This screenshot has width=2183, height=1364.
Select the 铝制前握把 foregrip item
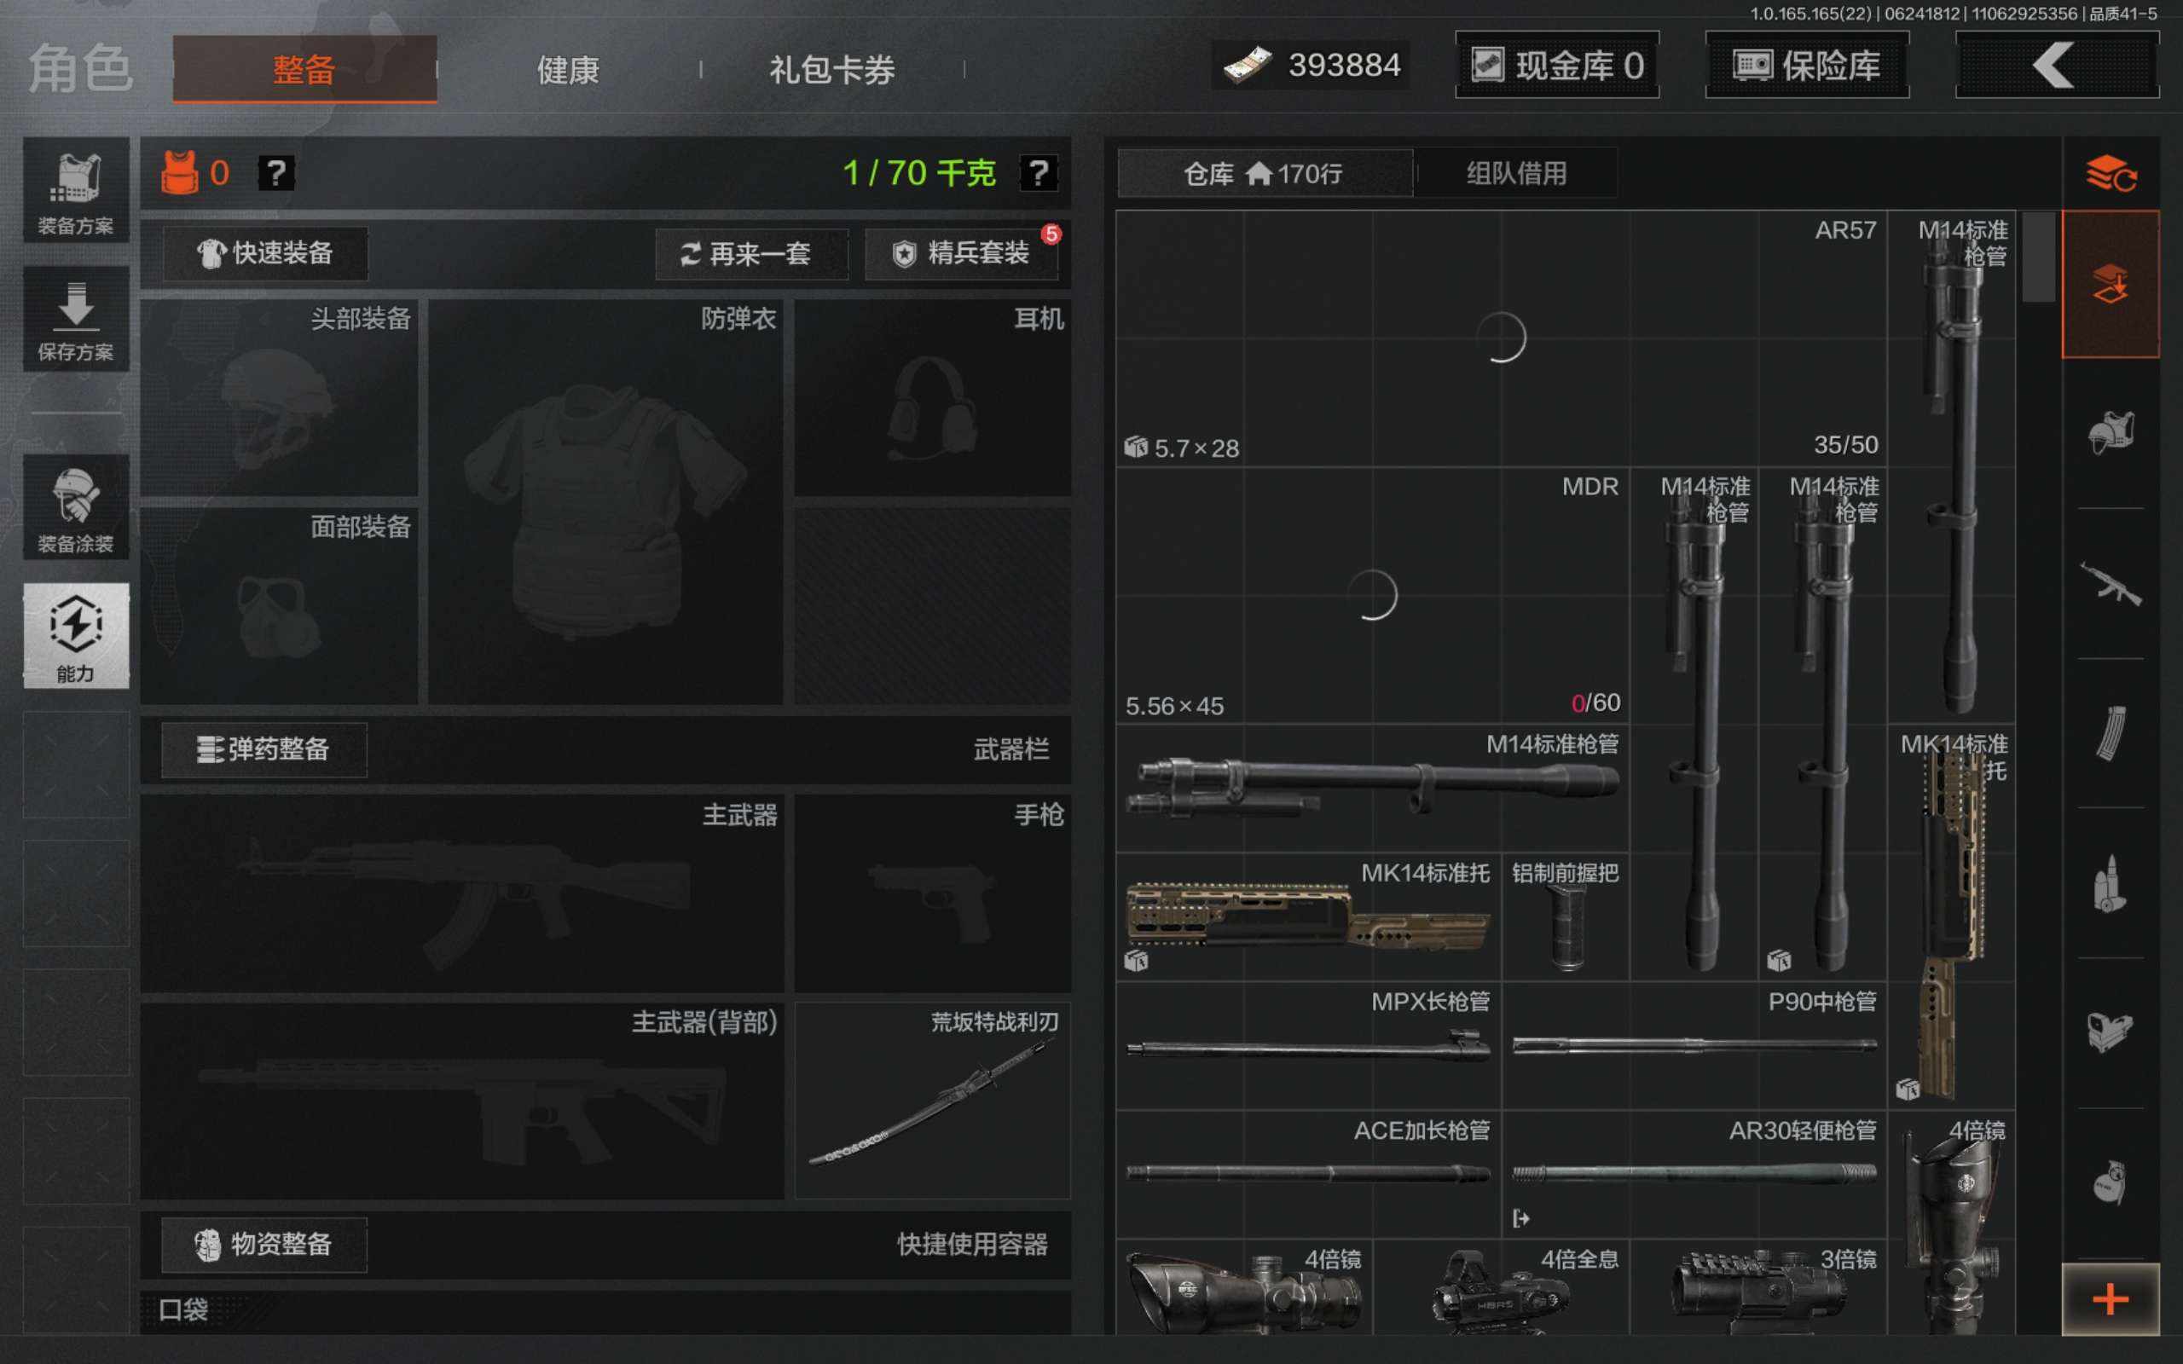pos(1565,916)
